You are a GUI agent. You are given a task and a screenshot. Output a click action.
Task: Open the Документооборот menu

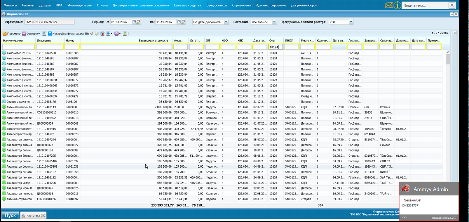tap(304, 5)
